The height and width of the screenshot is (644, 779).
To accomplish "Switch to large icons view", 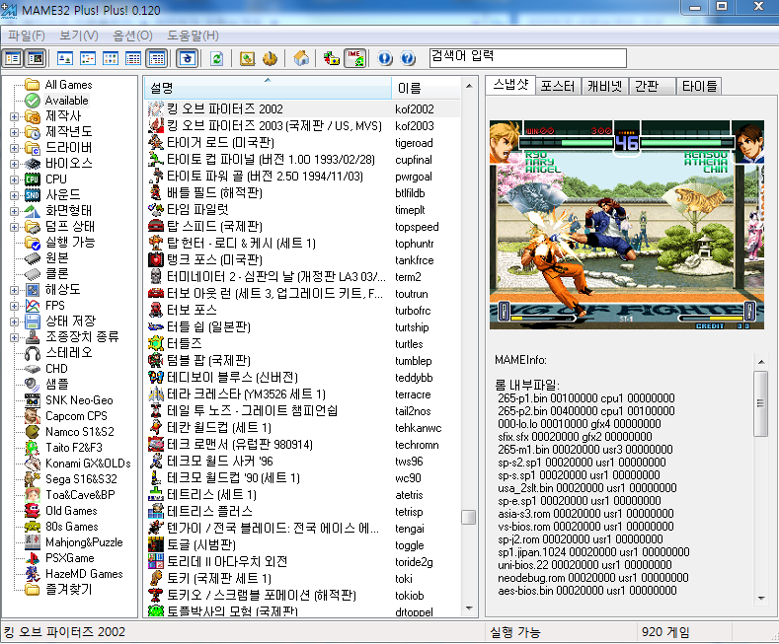I will click(64, 58).
